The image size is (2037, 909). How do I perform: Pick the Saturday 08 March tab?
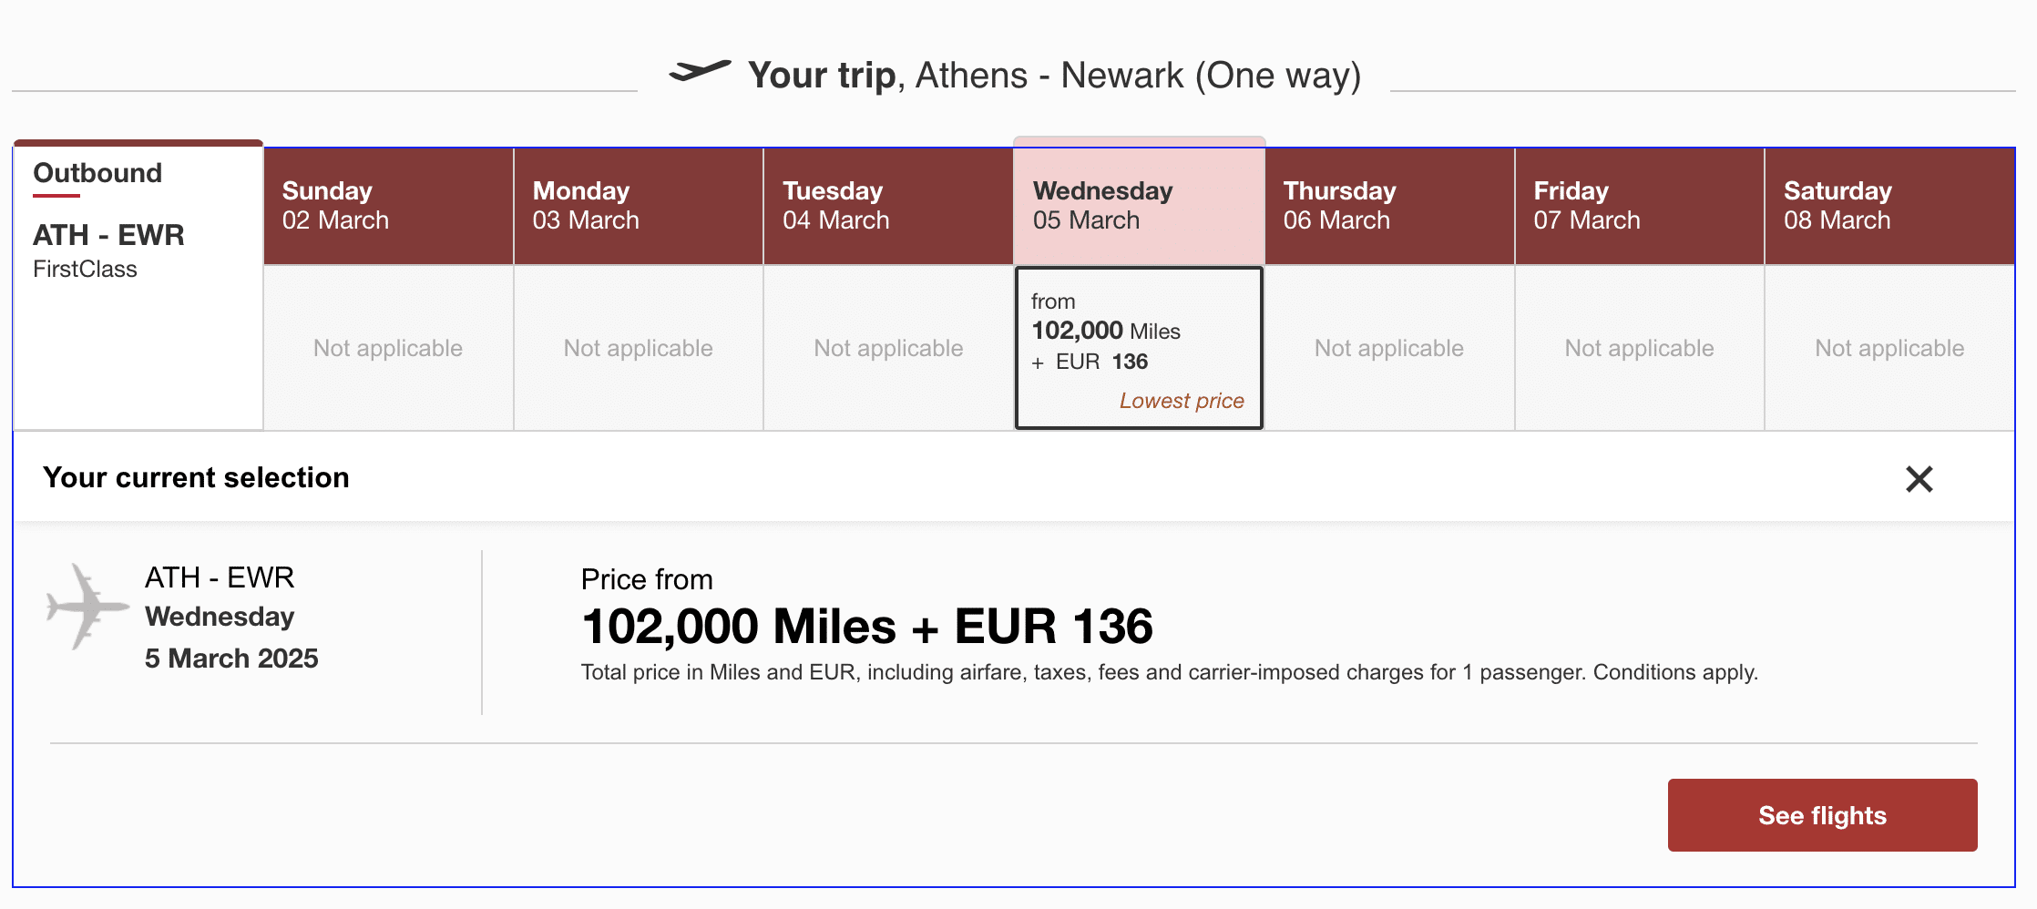coord(1889,206)
